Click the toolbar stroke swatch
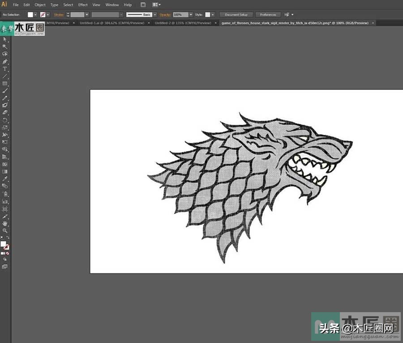Screen dimensions: 403x343 pos(7,247)
